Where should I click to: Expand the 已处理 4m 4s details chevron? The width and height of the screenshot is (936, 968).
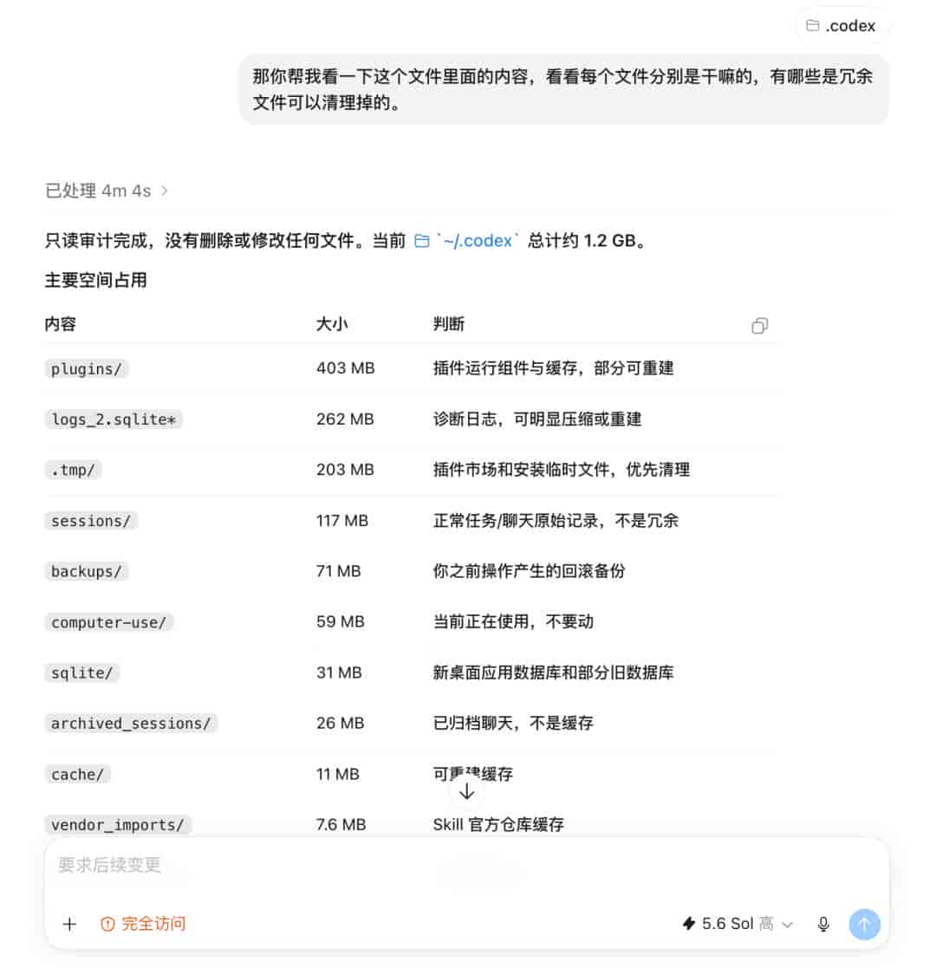tap(165, 191)
